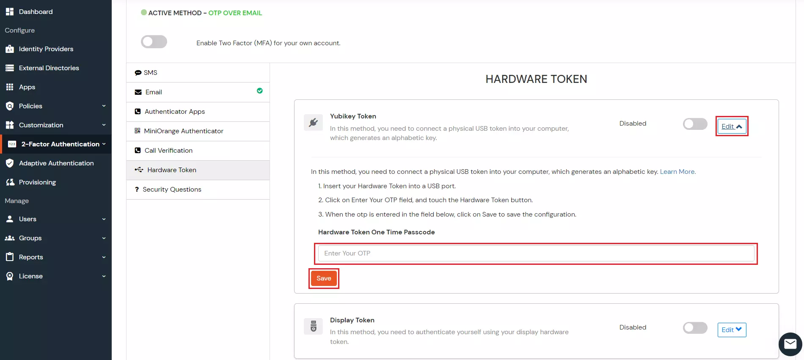Click the Groups people icon
This screenshot has width=804, height=360.
(x=10, y=238)
